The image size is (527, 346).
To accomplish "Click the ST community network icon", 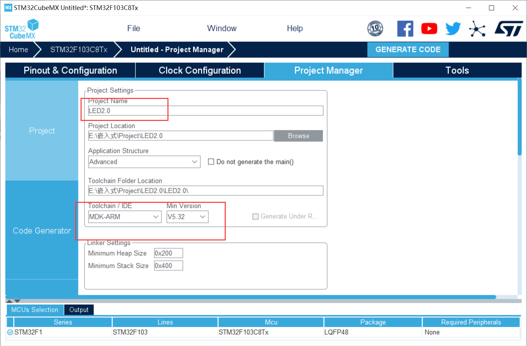I will pyautogui.click(x=477, y=29).
